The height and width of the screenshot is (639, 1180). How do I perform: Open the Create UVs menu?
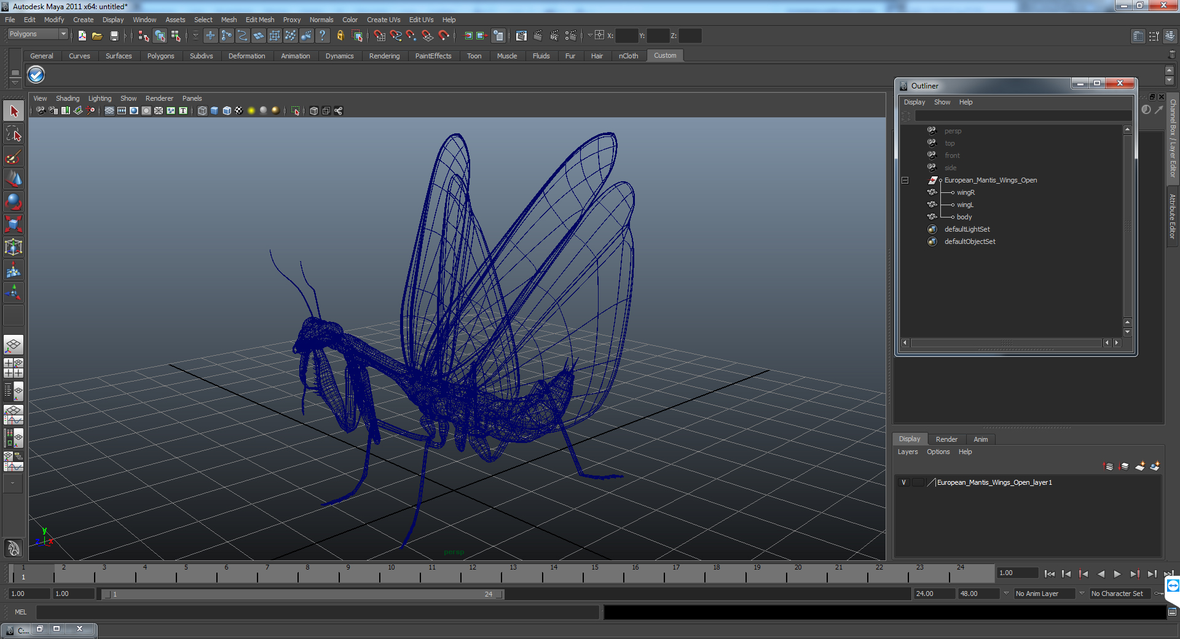383,20
